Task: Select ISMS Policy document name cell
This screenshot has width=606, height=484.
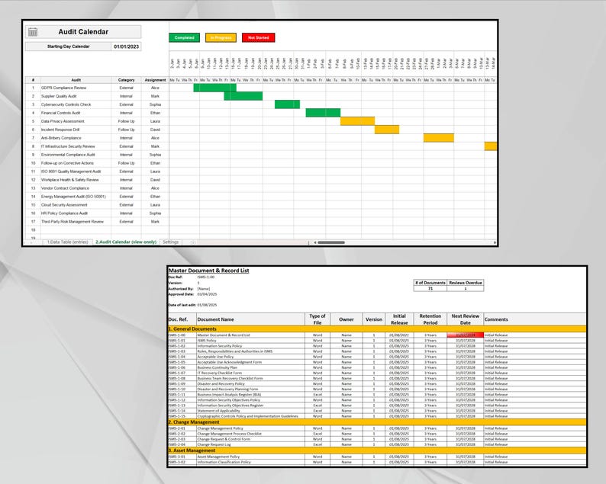Action: [x=250, y=341]
